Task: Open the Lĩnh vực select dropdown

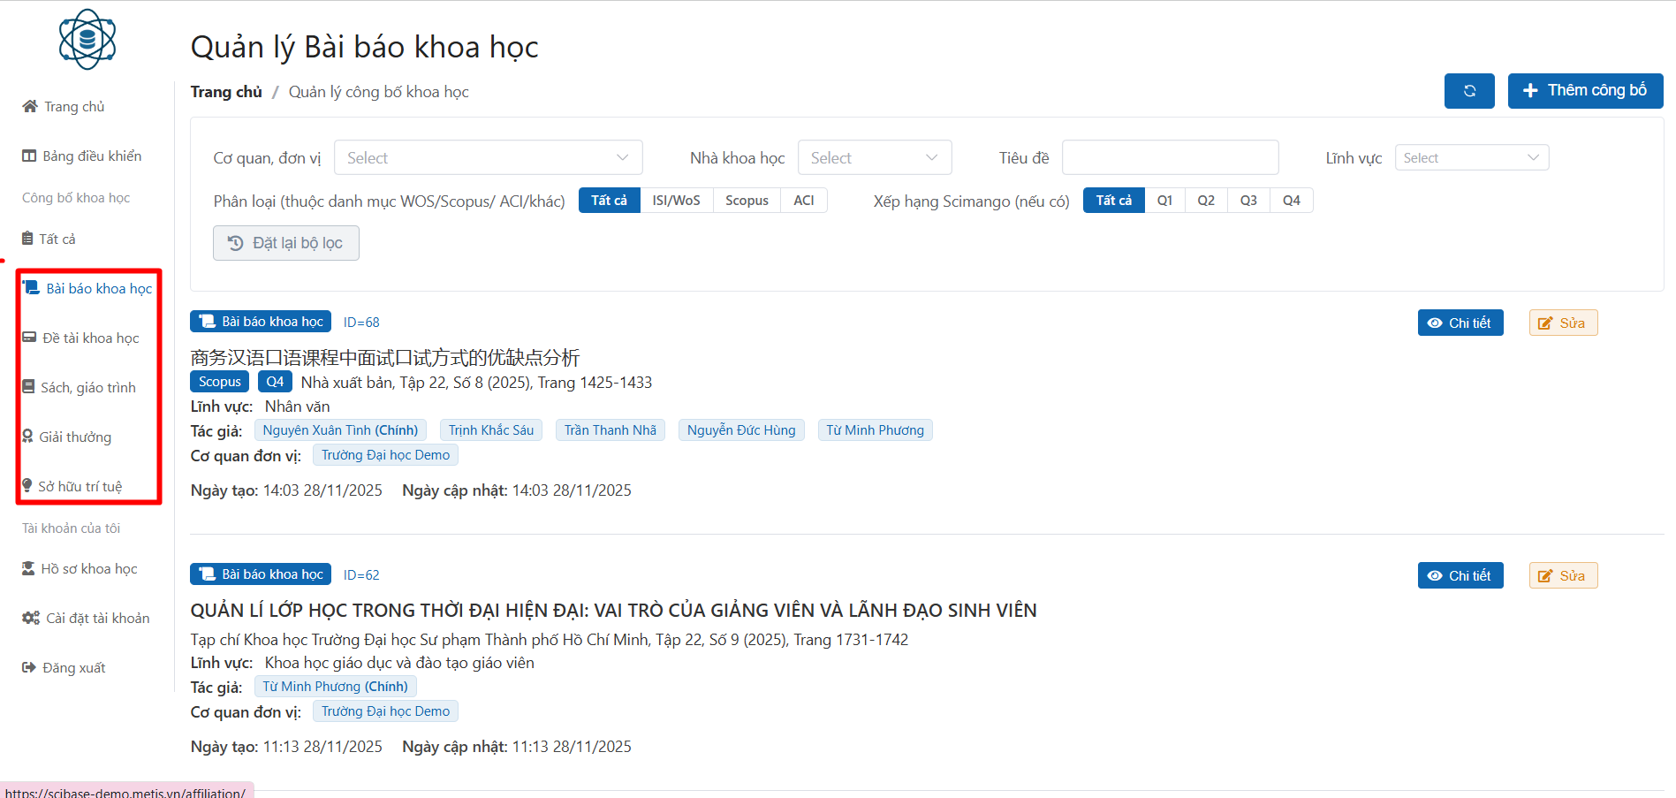Action: point(1471,158)
